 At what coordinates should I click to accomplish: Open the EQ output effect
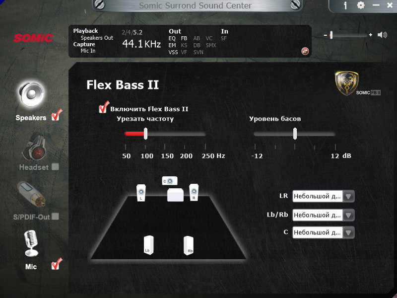pos(172,38)
